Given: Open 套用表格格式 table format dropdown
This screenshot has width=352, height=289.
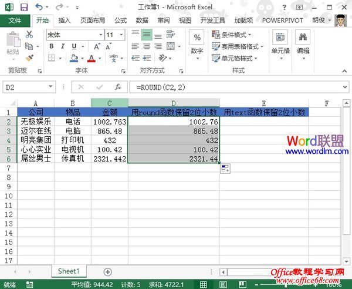Looking at the screenshot, I should 238,46.
